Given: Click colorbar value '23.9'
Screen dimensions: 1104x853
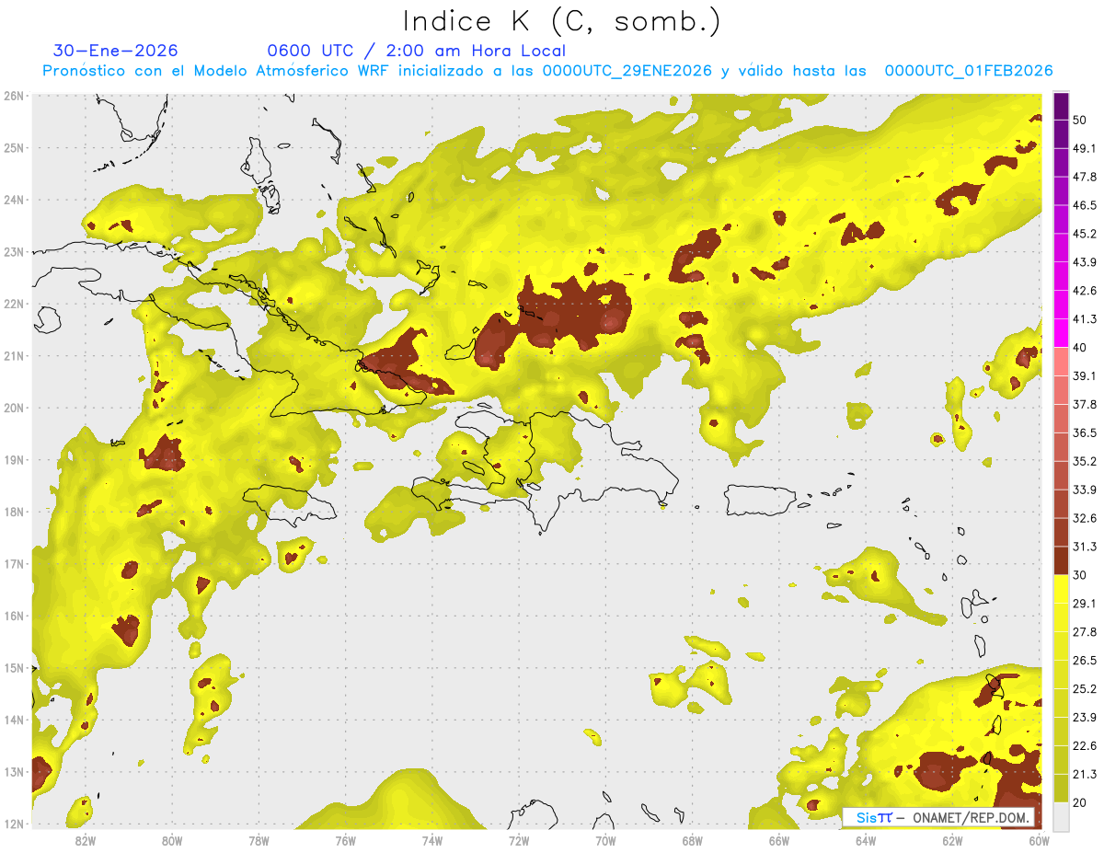Looking at the screenshot, I should 1085,718.
